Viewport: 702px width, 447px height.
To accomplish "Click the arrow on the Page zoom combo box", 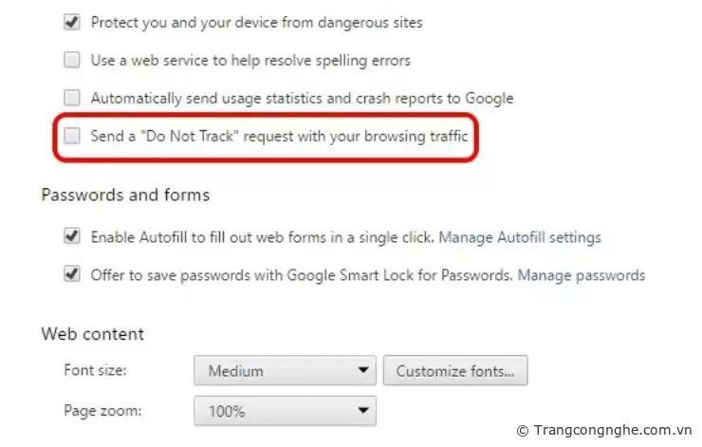I will pos(362,412).
